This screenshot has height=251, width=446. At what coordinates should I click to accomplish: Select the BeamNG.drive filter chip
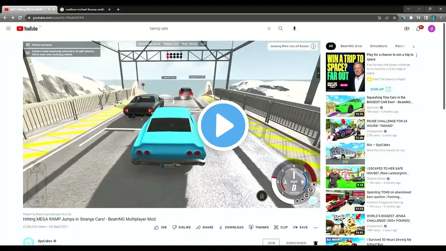tap(351, 46)
